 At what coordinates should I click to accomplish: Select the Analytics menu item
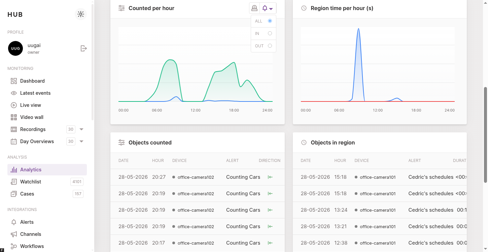[x=47, y=170]
